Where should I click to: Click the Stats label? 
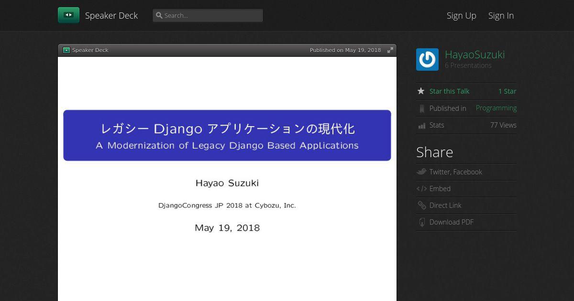437,125
